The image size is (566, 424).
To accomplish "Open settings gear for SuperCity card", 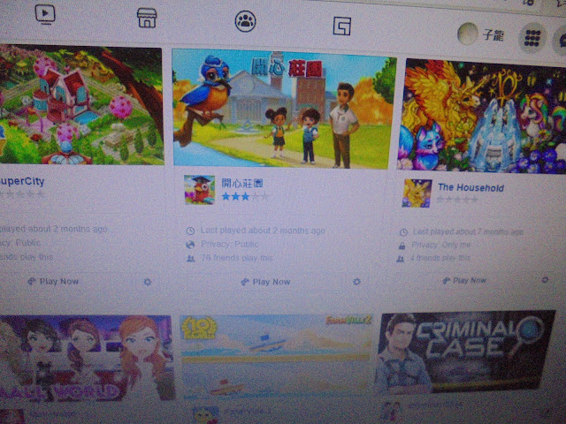I will coord(148,282).
